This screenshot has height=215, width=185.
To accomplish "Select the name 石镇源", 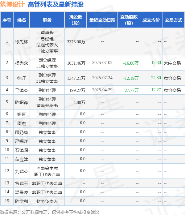I will tap(22, 150).
